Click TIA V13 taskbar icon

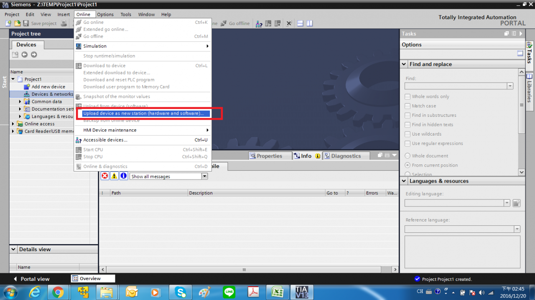[301, 292]
